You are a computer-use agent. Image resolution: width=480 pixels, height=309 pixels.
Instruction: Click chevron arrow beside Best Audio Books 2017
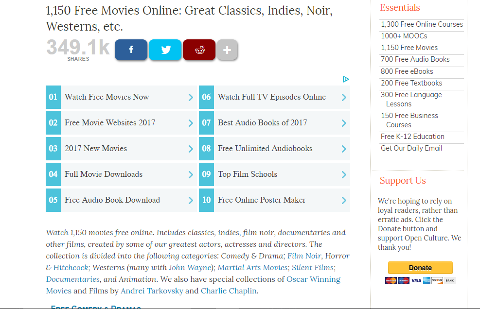344,123
